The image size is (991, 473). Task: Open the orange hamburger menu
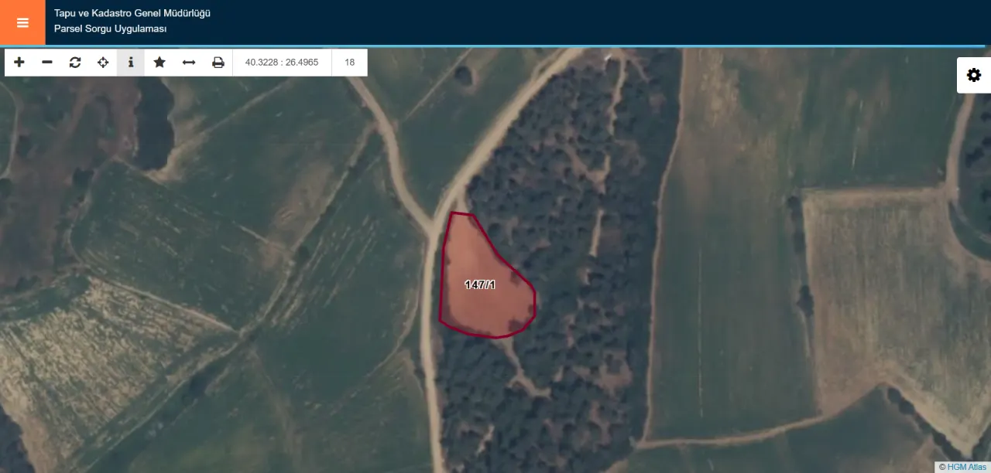(x=22, y=22)
